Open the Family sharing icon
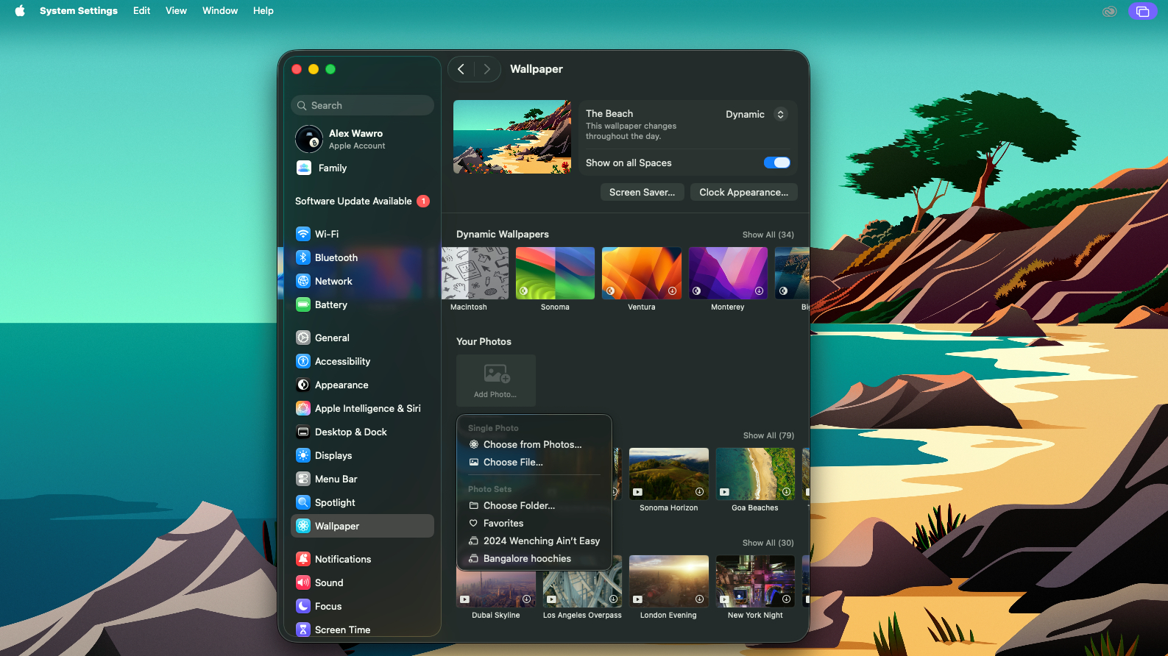Viewport: 1168px width, 656px height. (304, 168)
